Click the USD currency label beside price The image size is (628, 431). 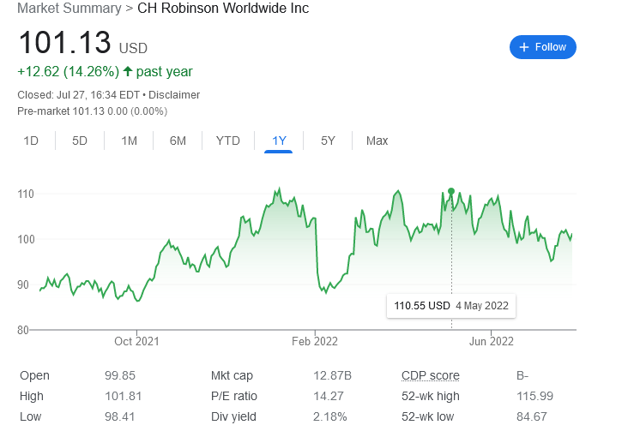pos(133,49)
